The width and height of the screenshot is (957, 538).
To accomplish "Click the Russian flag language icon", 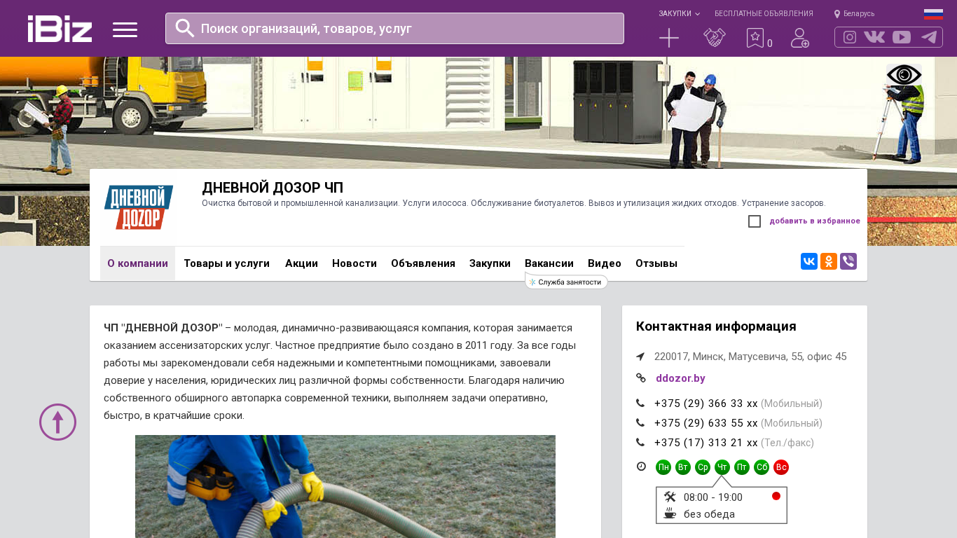I will tap(933, 14).
